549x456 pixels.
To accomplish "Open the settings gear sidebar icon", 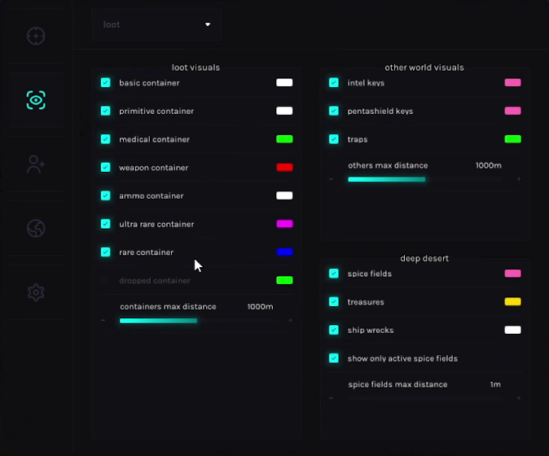I will [x=35, y=292].
